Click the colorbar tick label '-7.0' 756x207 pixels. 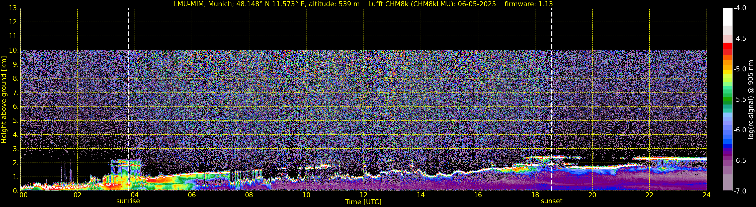pos(740,191)
